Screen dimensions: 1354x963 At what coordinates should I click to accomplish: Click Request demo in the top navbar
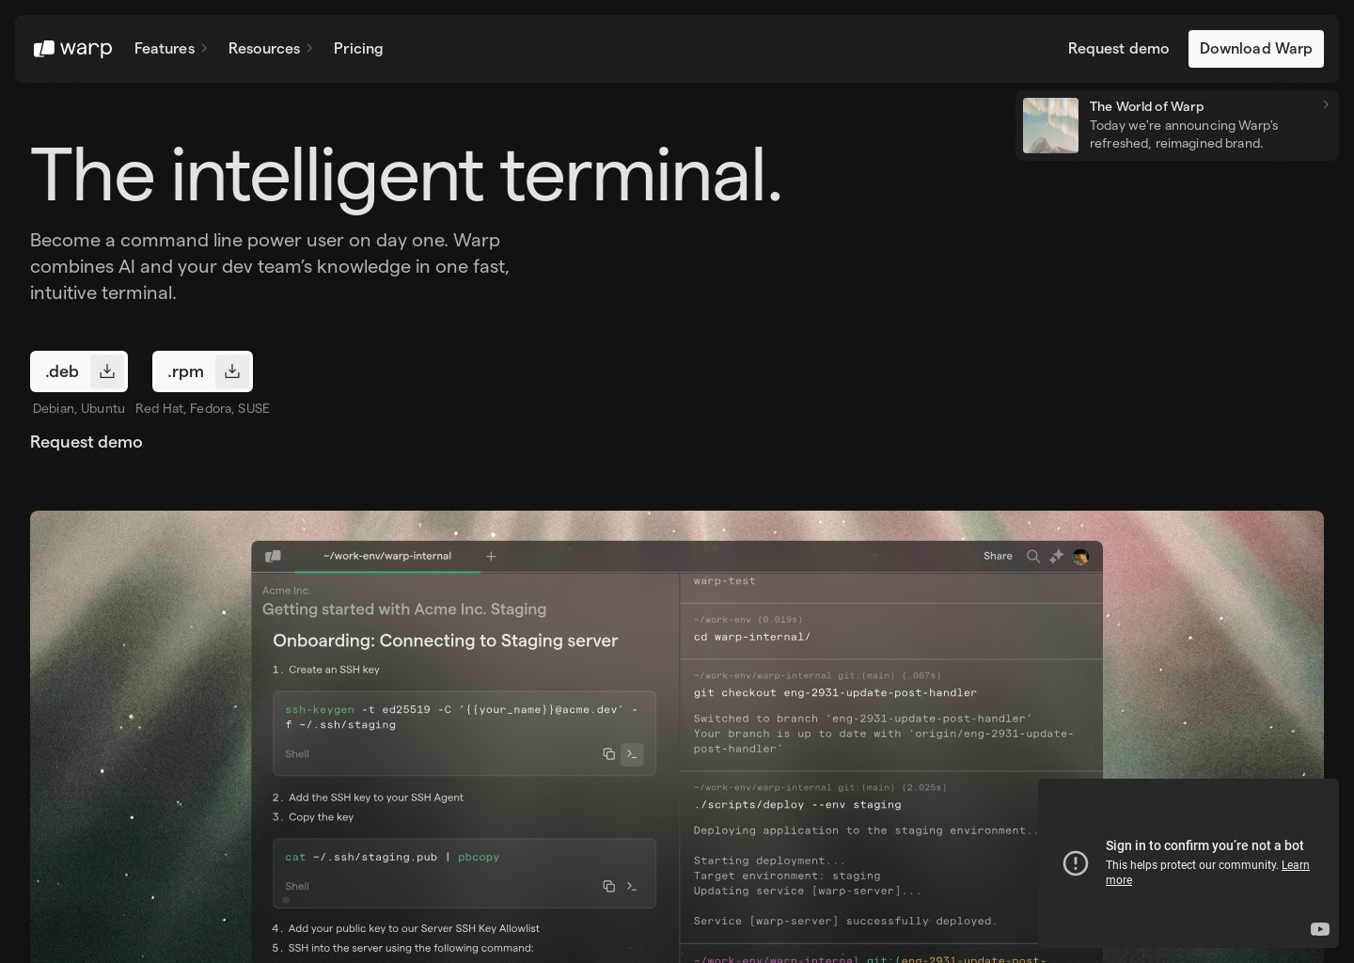[x=1118, y=49]
